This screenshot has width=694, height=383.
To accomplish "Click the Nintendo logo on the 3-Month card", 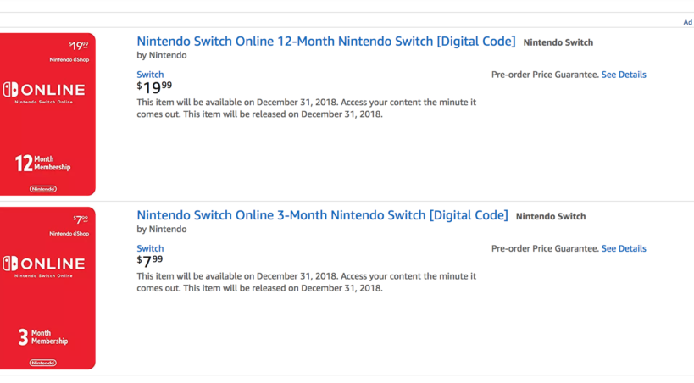I will coord(43,363).
